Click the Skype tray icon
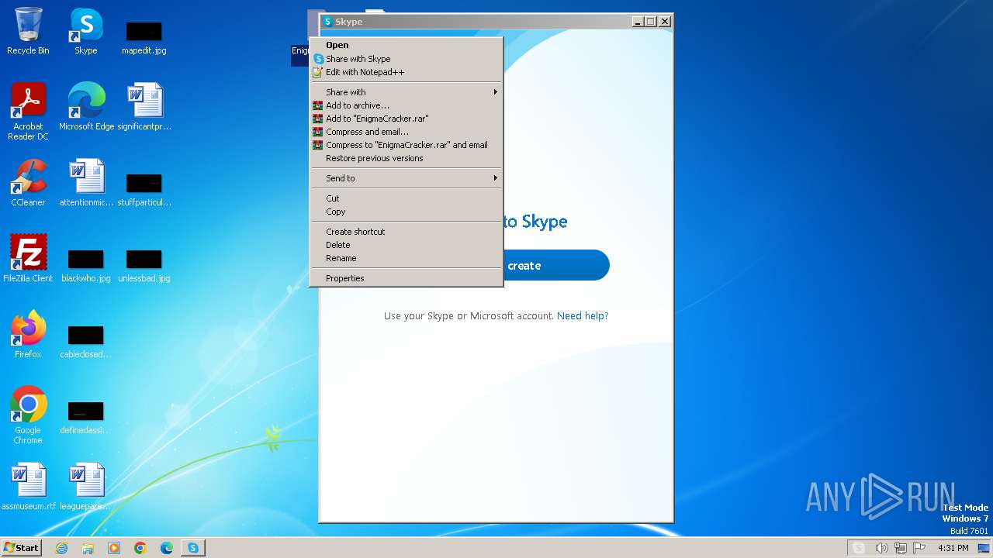993x558 pixels. point(859,548)
